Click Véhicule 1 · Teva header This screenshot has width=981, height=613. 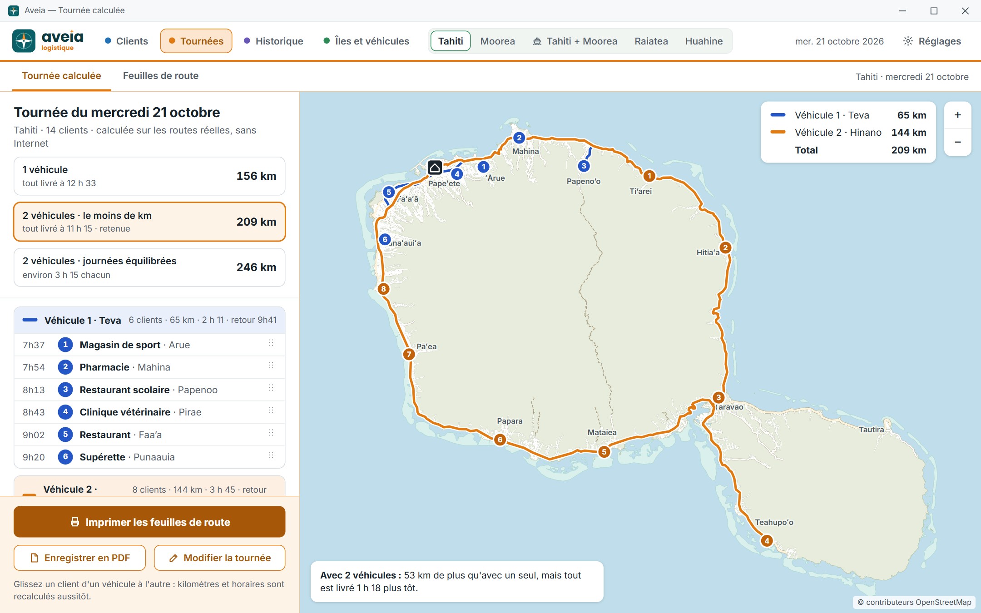click(149, 320)
